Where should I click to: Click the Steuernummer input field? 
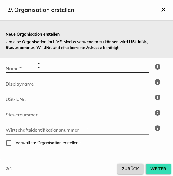(x=77, y=115)
